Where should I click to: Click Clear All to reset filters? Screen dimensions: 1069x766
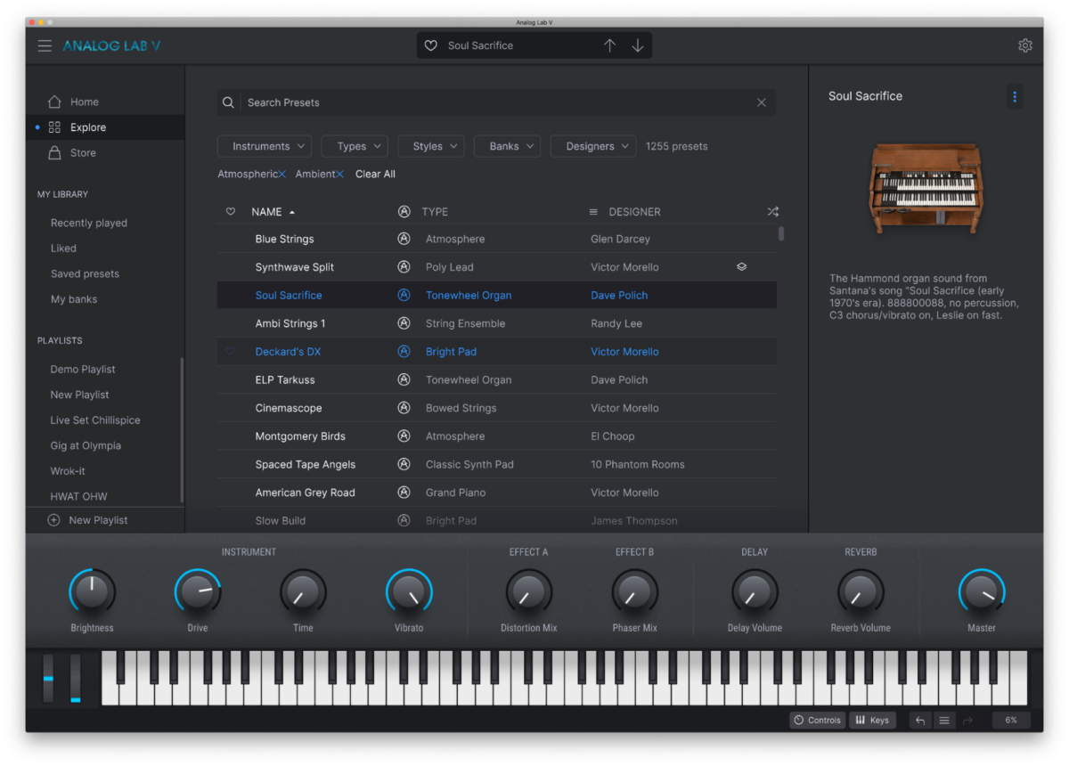click(374, 173)
